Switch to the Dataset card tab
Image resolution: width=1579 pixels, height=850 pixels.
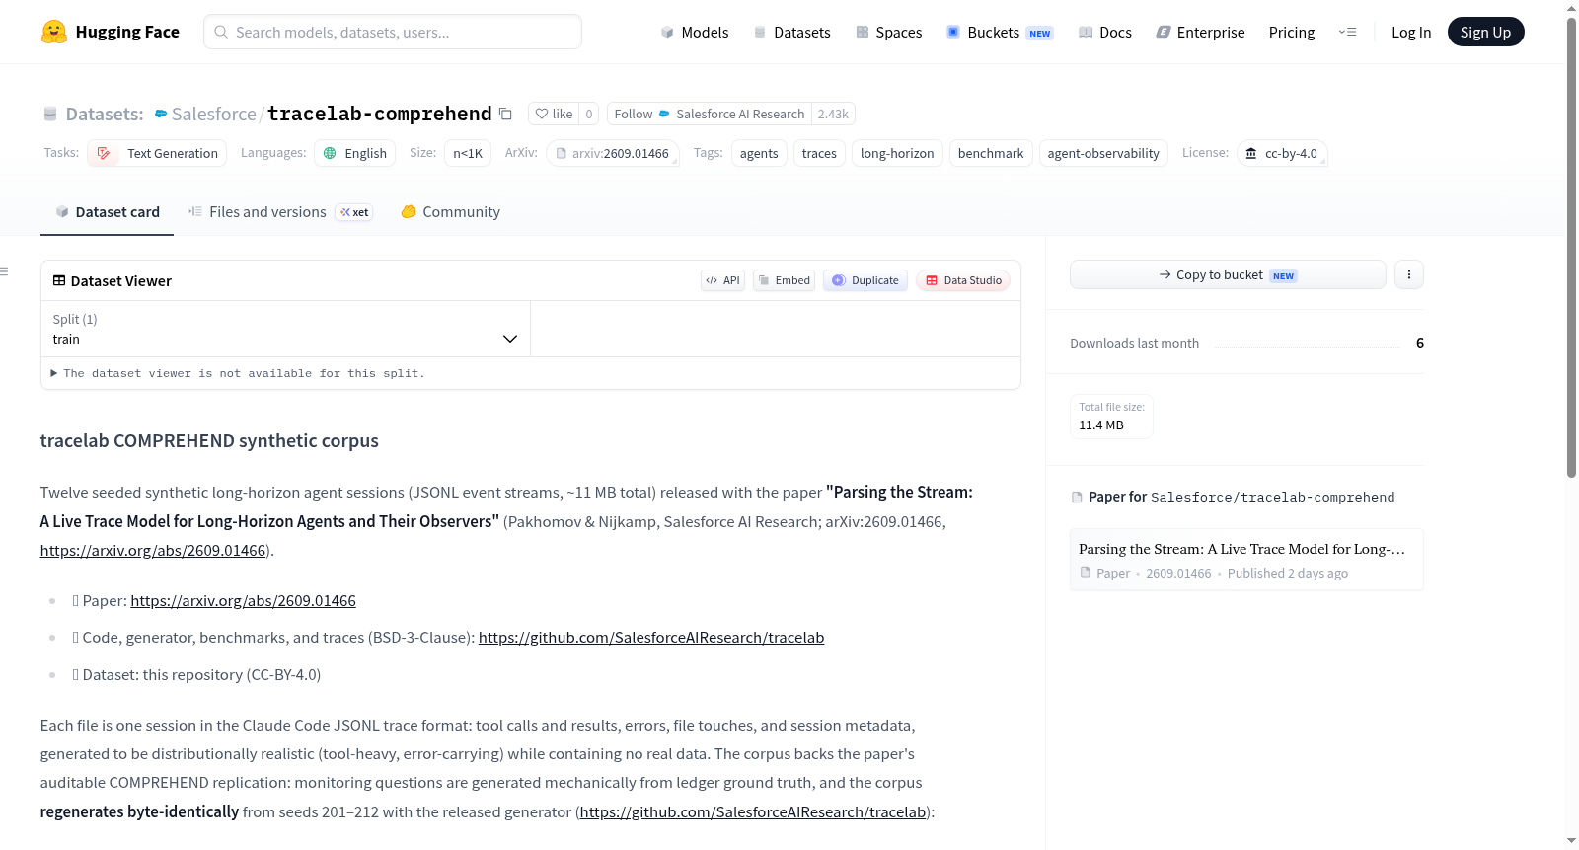107,212
